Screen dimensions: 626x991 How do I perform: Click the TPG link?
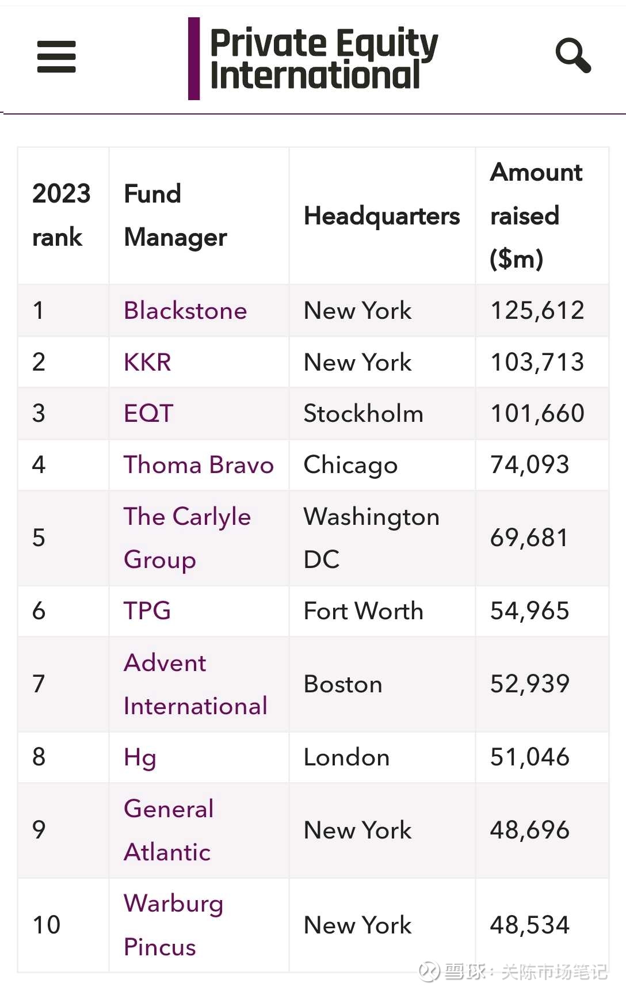(x=147, y=611)
